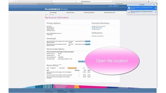Image resolution: width=166 pixels, height=93 pixels.
Task: Open the Smile Design navigation menu
Action: pyautogui.click(x=53, y=12)
